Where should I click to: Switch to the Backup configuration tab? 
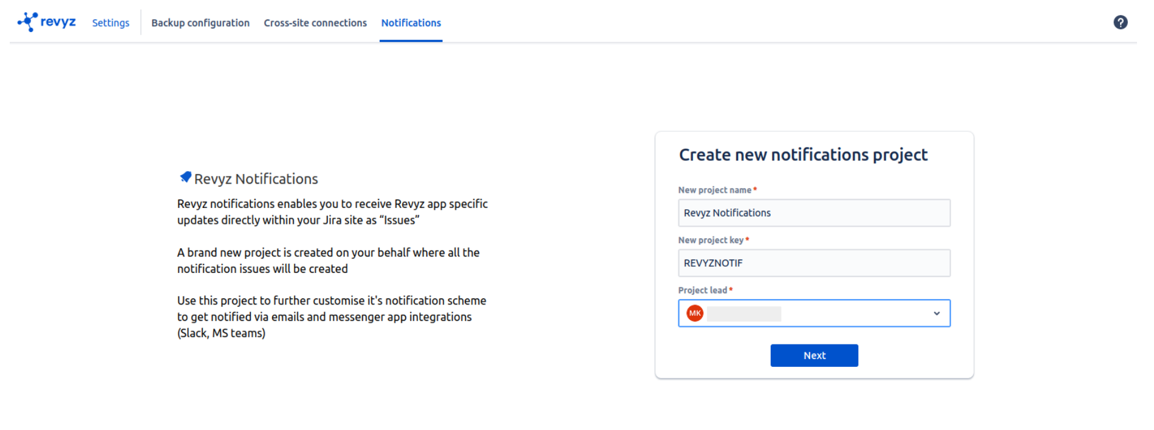(x=200, y=23)
